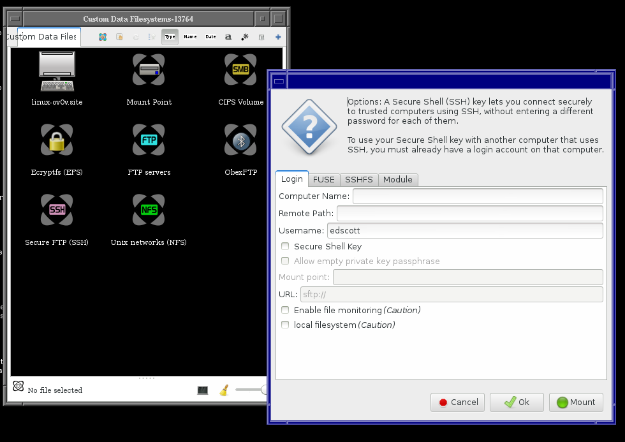The image size is (625, 442).
Task: Select the FTP servers icon
Action: (x=149, y=140)
